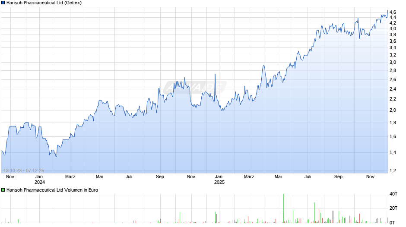Click the final price point at chart's right end

(387, 10)
